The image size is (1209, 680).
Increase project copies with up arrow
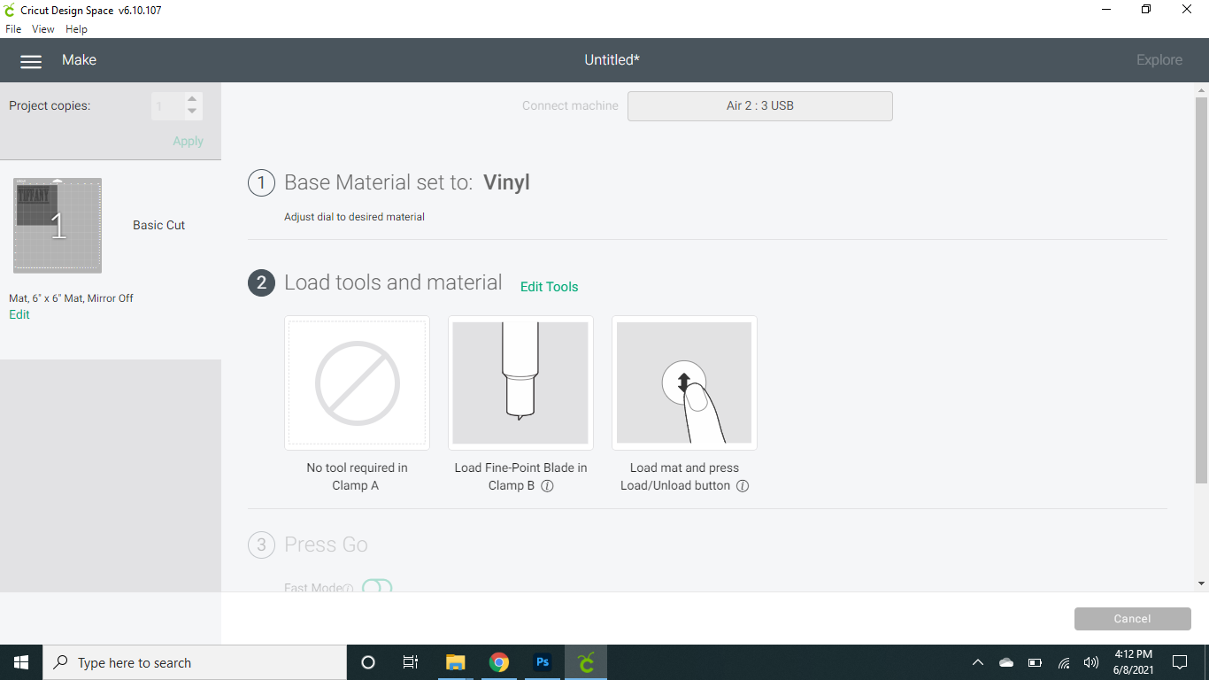[x=192, y=99]
